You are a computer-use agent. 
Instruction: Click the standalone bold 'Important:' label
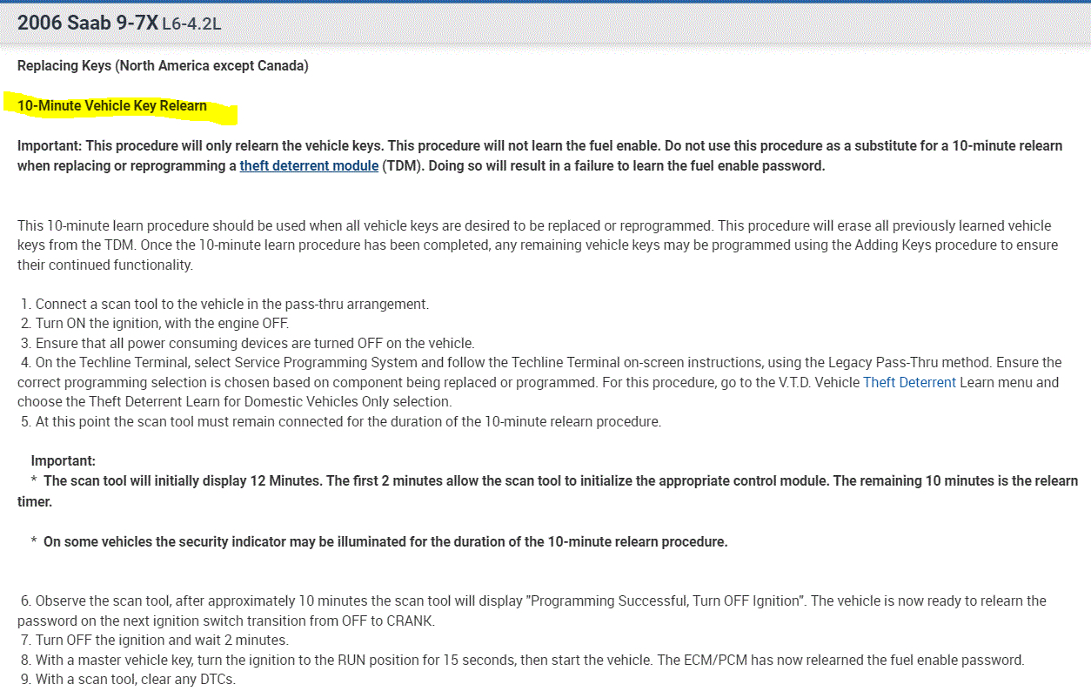coord(64,460)
